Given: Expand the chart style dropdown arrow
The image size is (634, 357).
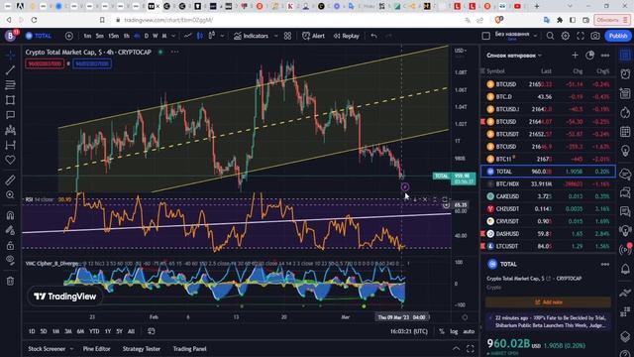Looking at the screenshot, I should pos(222,36).
